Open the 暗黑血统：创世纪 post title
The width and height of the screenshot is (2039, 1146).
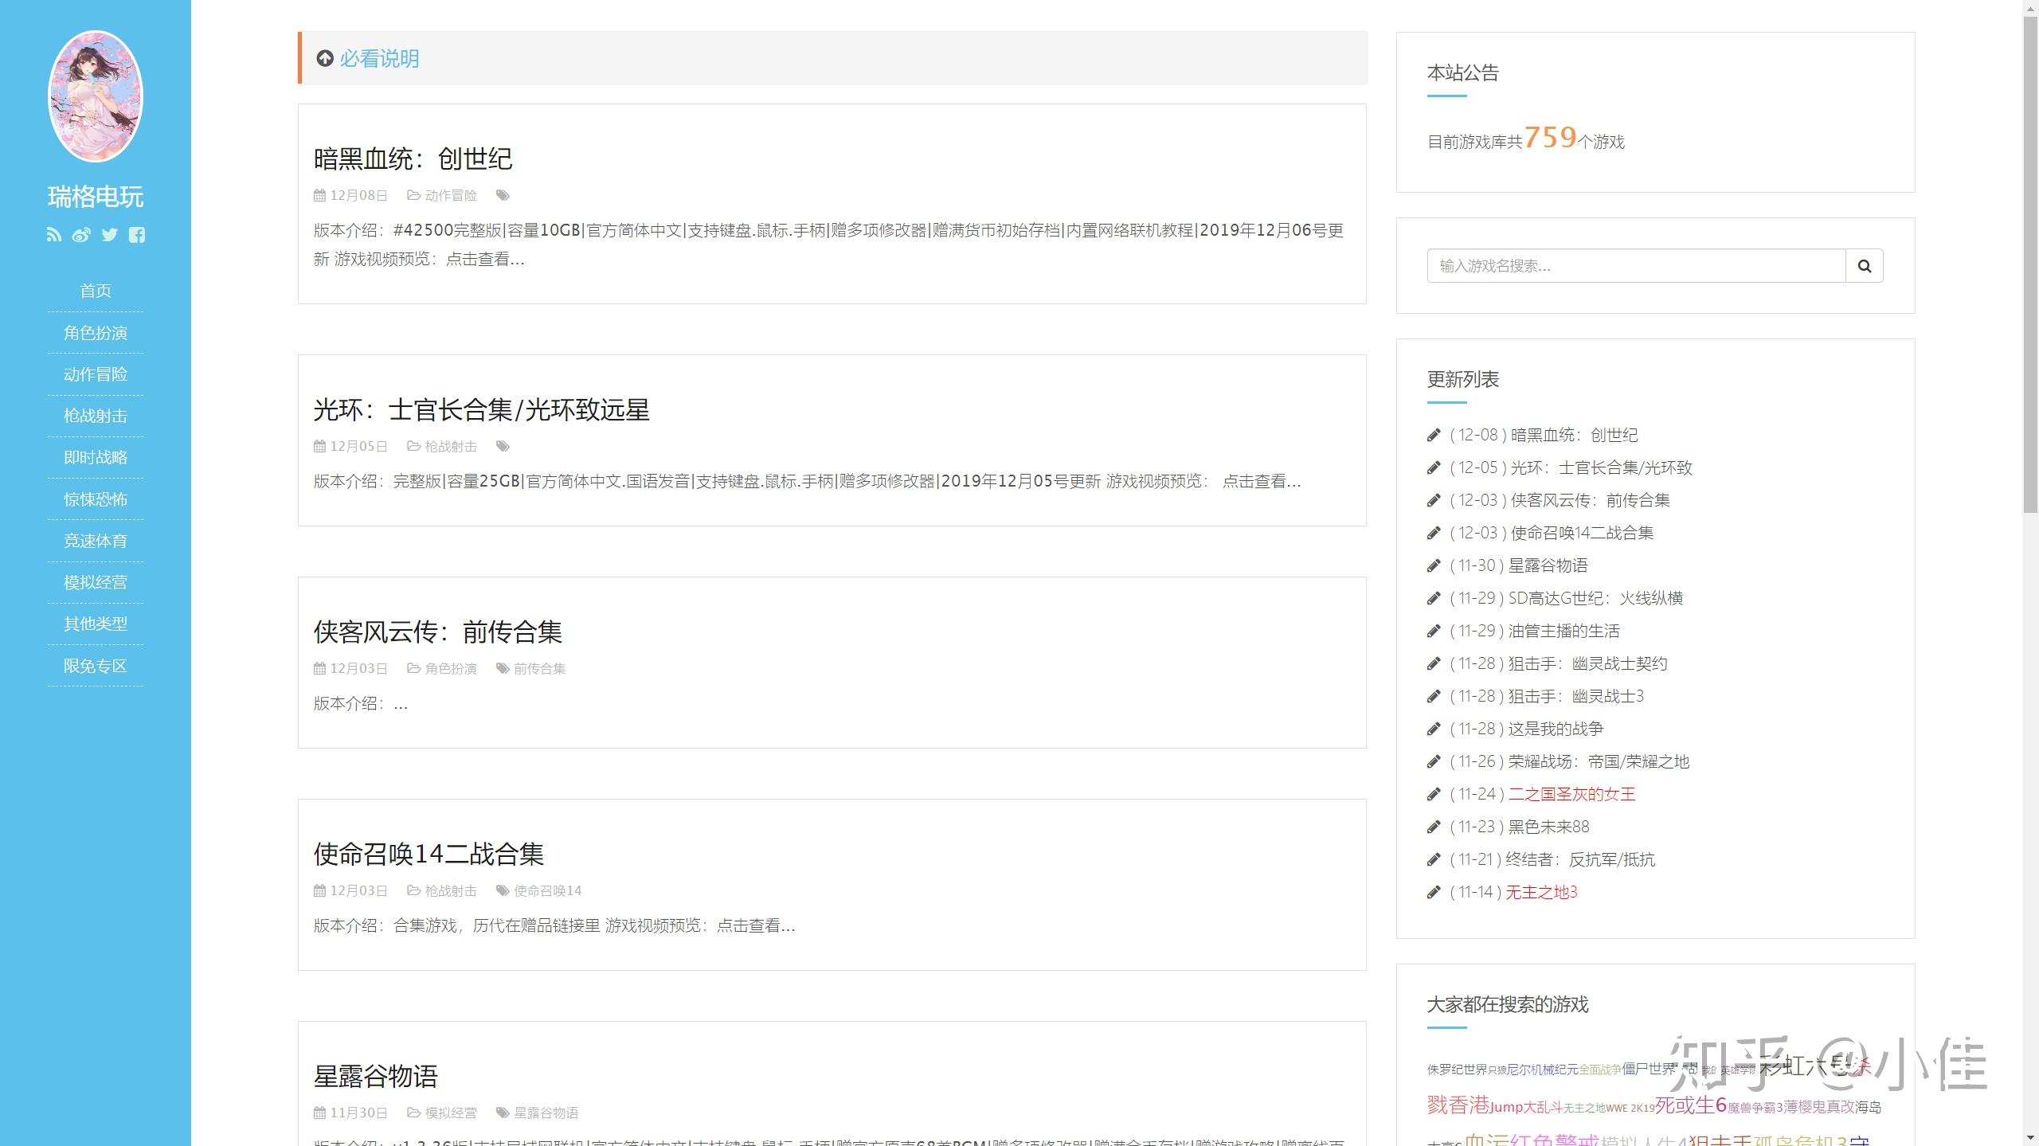pyautogui.click(x=413, y=159)
